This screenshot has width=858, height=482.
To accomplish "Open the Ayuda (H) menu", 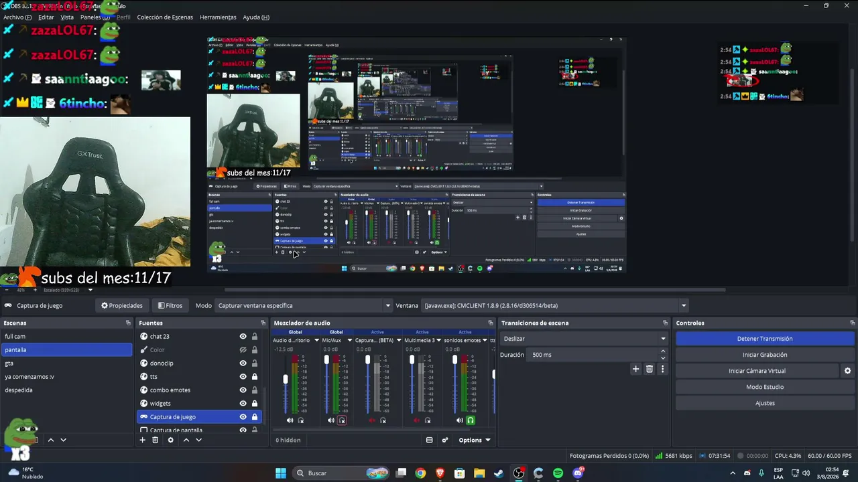I will coord(256,17).
